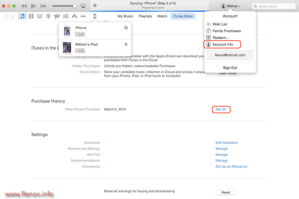Click the Redeem gift box icon
The width and height of the screenshot is (299, 199).
coord(209,38)
